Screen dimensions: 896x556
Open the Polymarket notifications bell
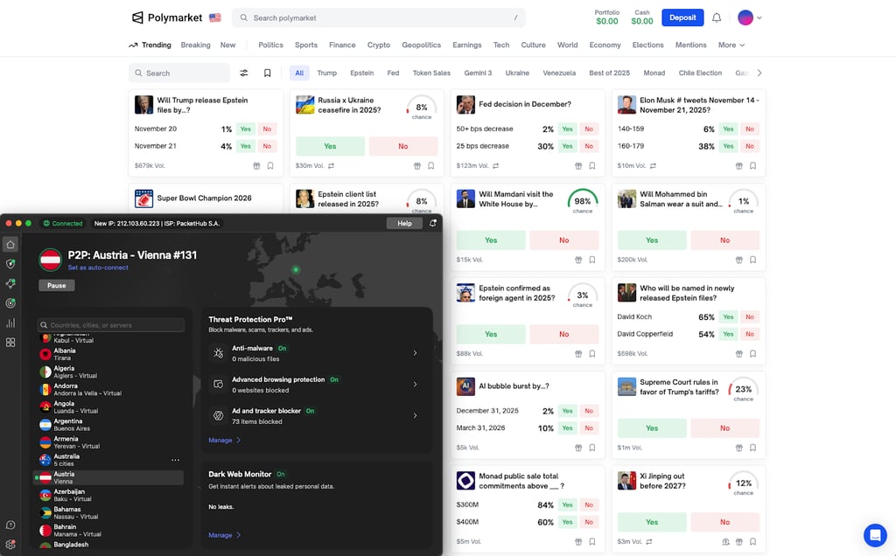pos(717,17)
